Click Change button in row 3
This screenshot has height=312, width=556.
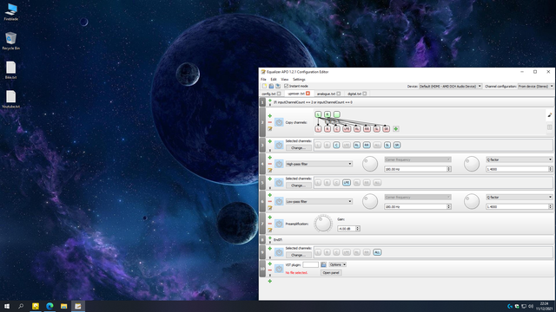pos(299,148)
